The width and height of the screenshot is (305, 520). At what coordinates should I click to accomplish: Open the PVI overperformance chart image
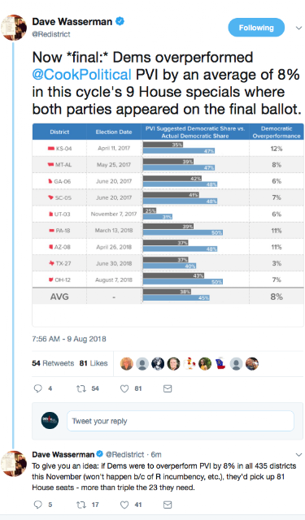click(168, 225)
